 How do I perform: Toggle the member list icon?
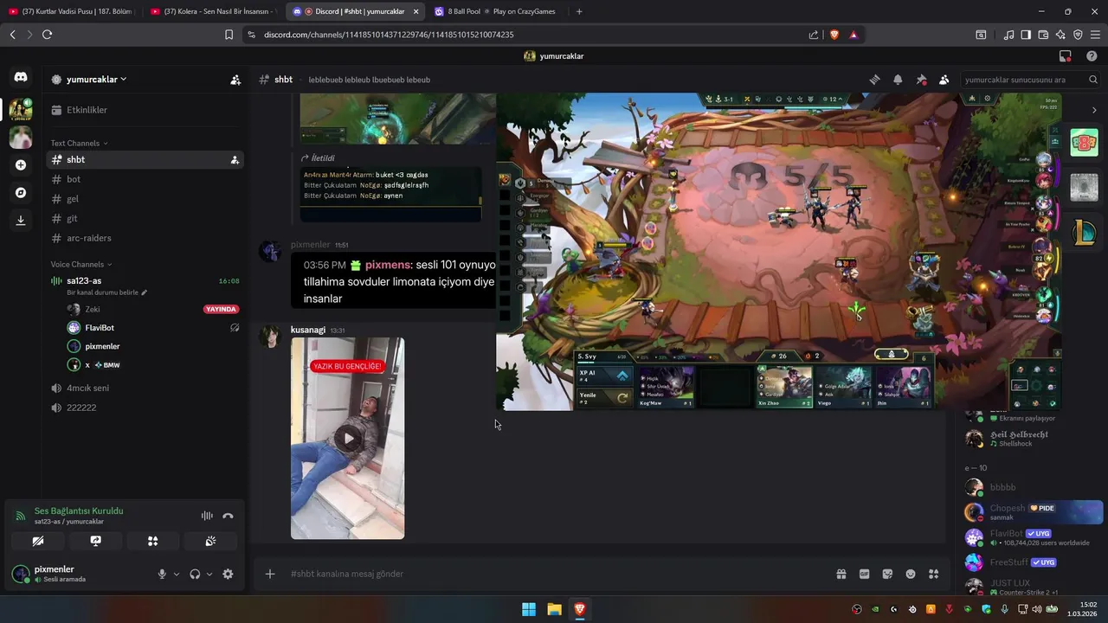click(x=944, y=80)
